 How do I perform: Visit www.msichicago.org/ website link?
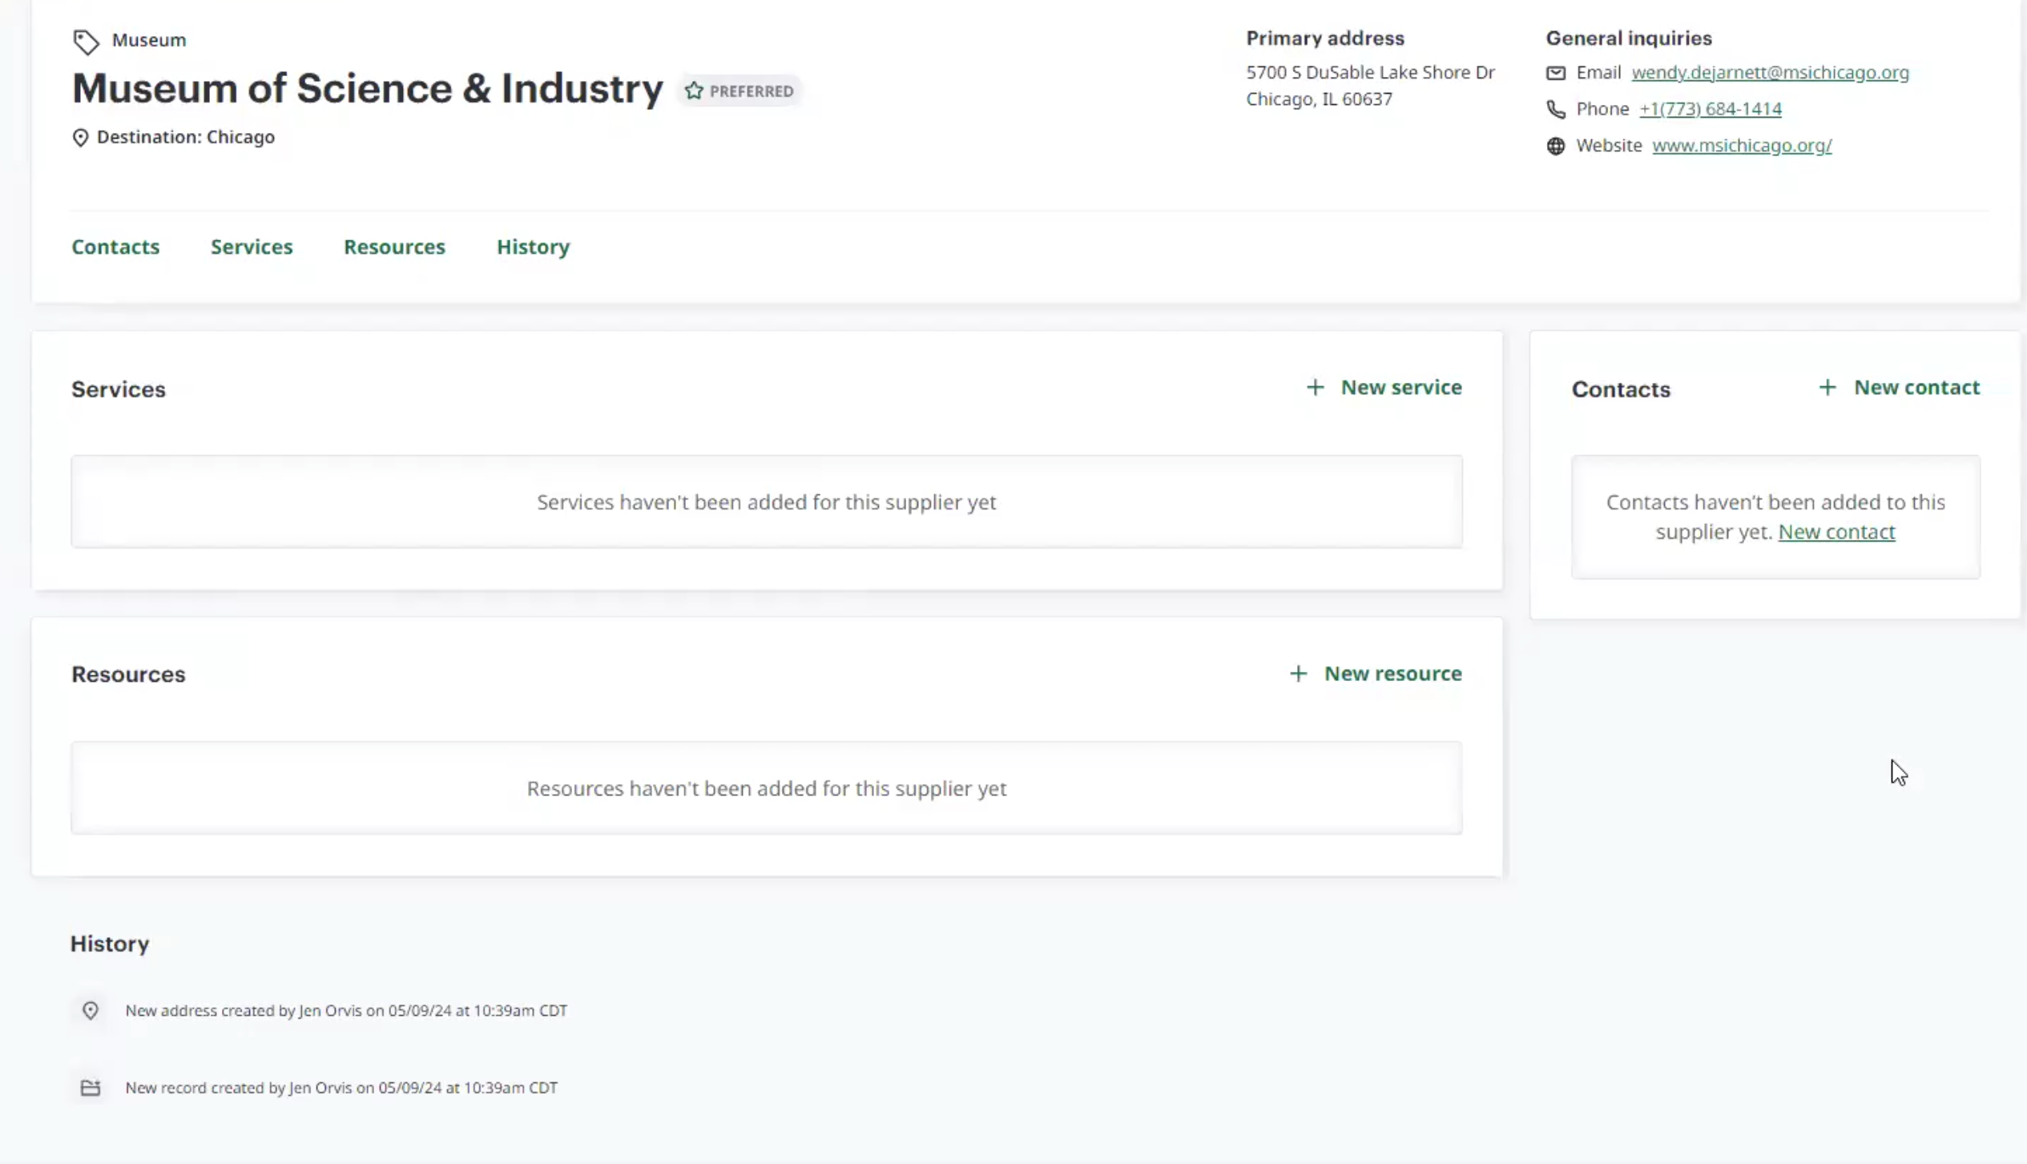[x=1742, y=146]
